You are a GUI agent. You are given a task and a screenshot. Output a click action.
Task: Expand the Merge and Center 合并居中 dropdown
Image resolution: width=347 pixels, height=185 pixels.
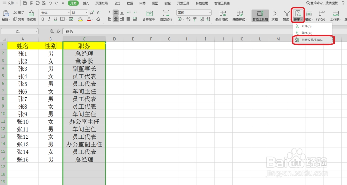[156, 20]
